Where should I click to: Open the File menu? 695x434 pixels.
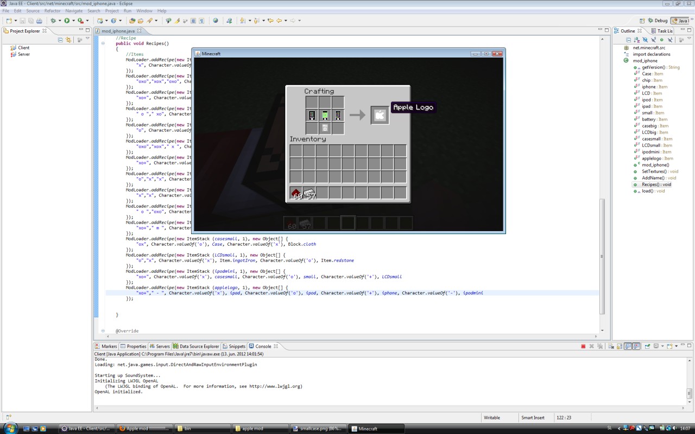pos(5,11)
